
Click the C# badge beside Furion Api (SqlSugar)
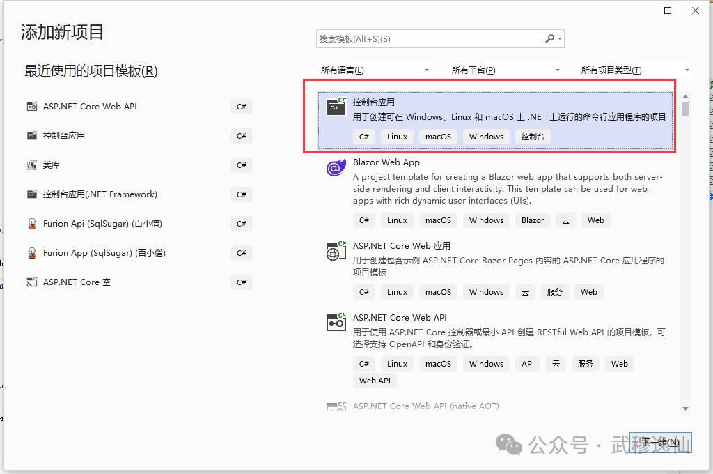pyautogui.click(x=242, y=224)
